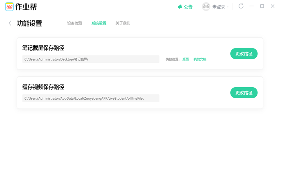Open the 公告 text label
Screen dimensions: 281x187
tap(188, 7)
